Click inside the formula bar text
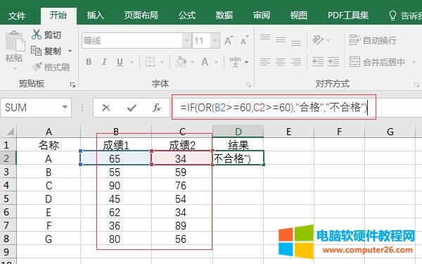The width and height of the screenshot is (422, 264). tap(274, 108)
